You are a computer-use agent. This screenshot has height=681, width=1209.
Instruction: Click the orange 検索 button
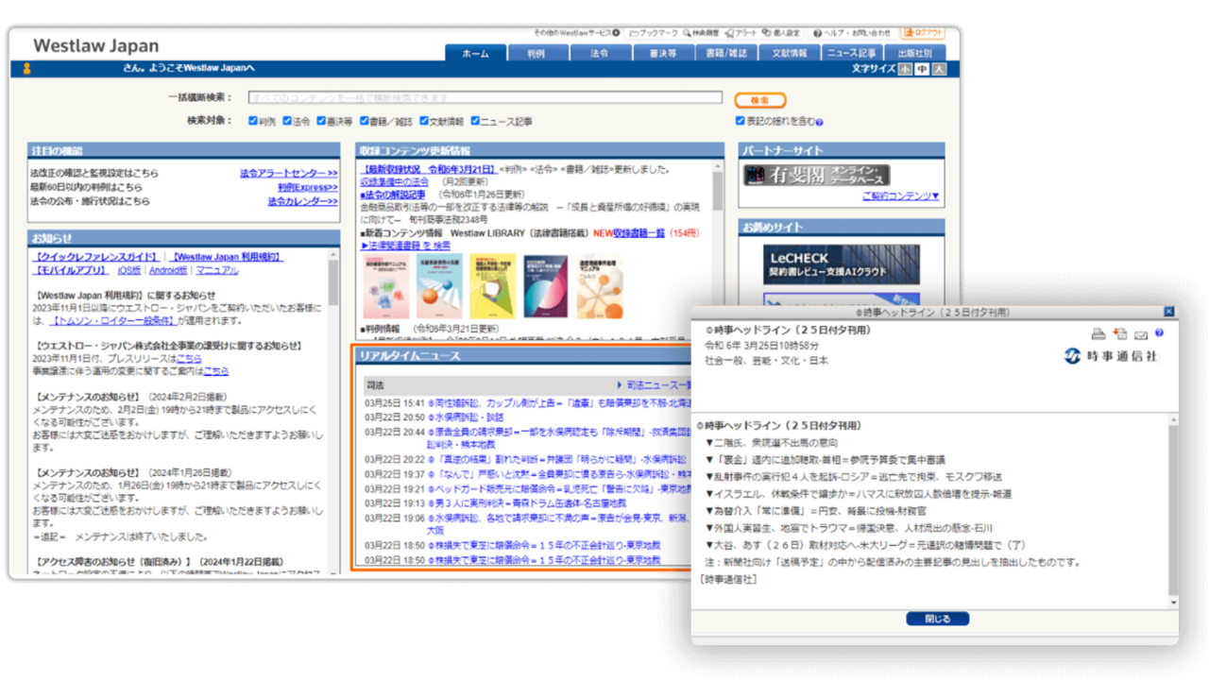759,99
